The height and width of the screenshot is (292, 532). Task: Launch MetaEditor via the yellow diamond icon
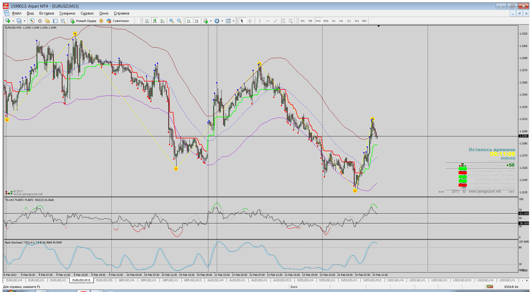101,21
